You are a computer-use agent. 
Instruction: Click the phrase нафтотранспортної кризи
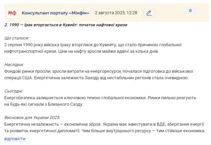[30, 52]
